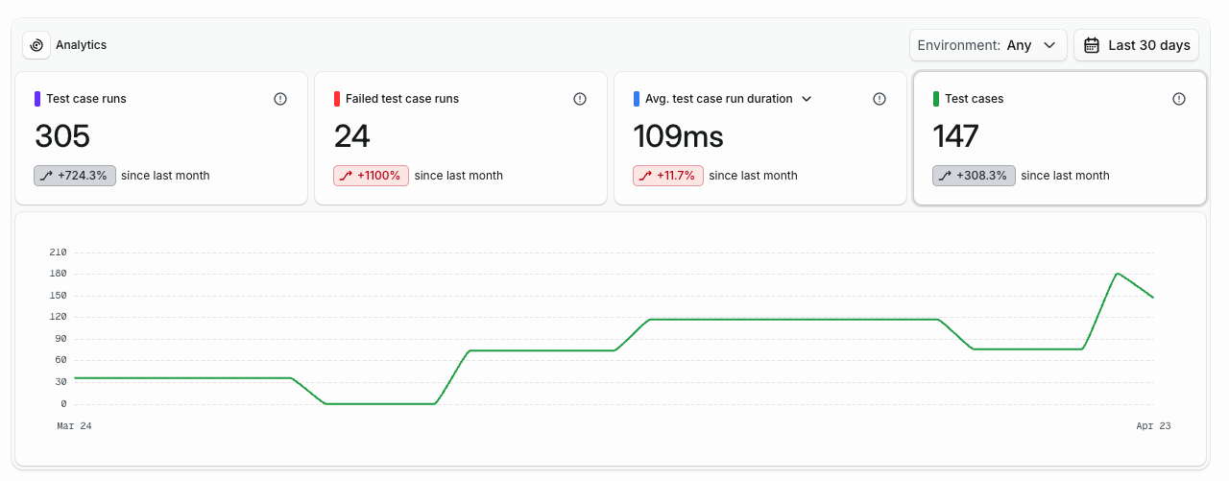
Task: Select the Test case runs card
Action: (x=161, y=138)
